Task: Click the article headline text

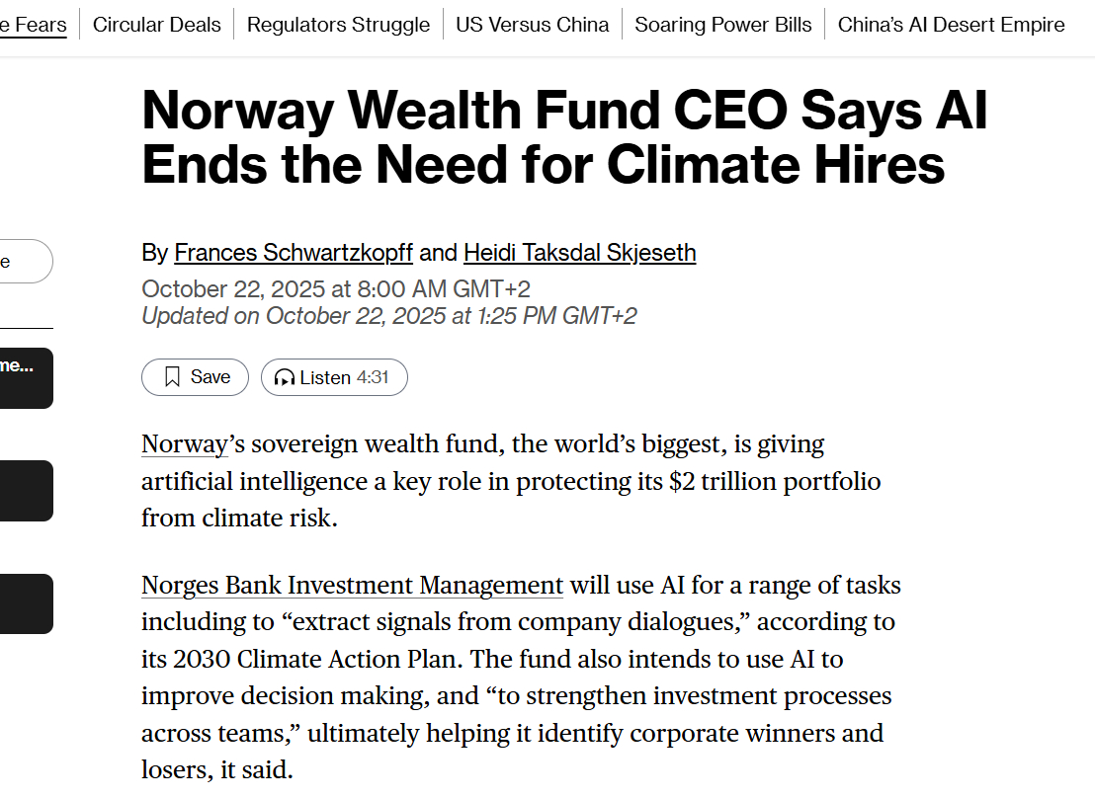Action: click(x=564, y=137)
